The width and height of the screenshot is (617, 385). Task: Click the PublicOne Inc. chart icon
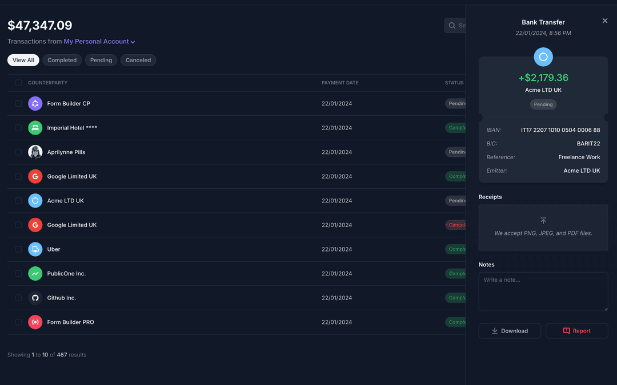(35, 274)
